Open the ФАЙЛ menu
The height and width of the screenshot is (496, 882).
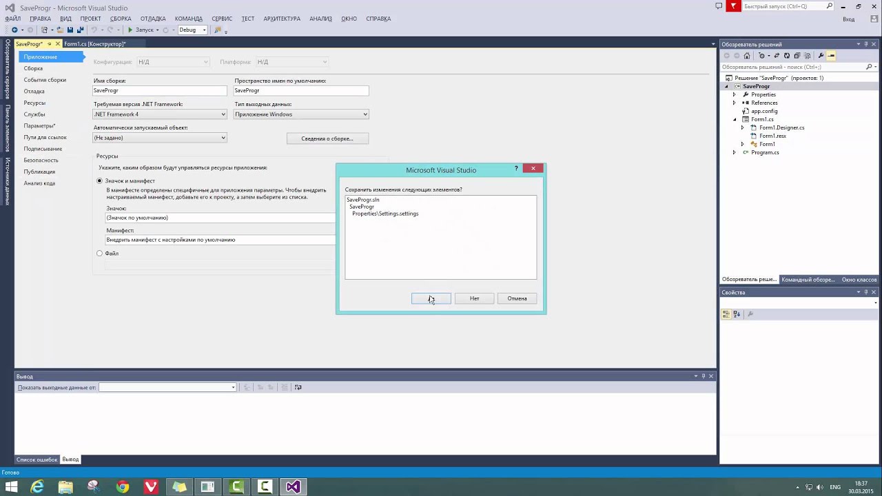[12, 19]
